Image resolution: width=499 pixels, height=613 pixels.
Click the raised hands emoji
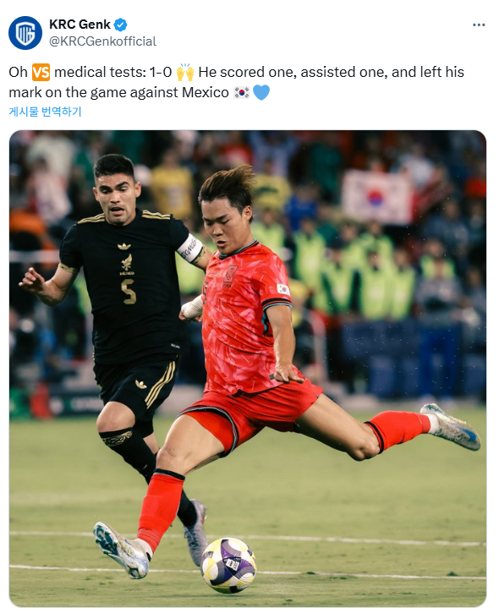pyautogui.click(x=185, y=73)
